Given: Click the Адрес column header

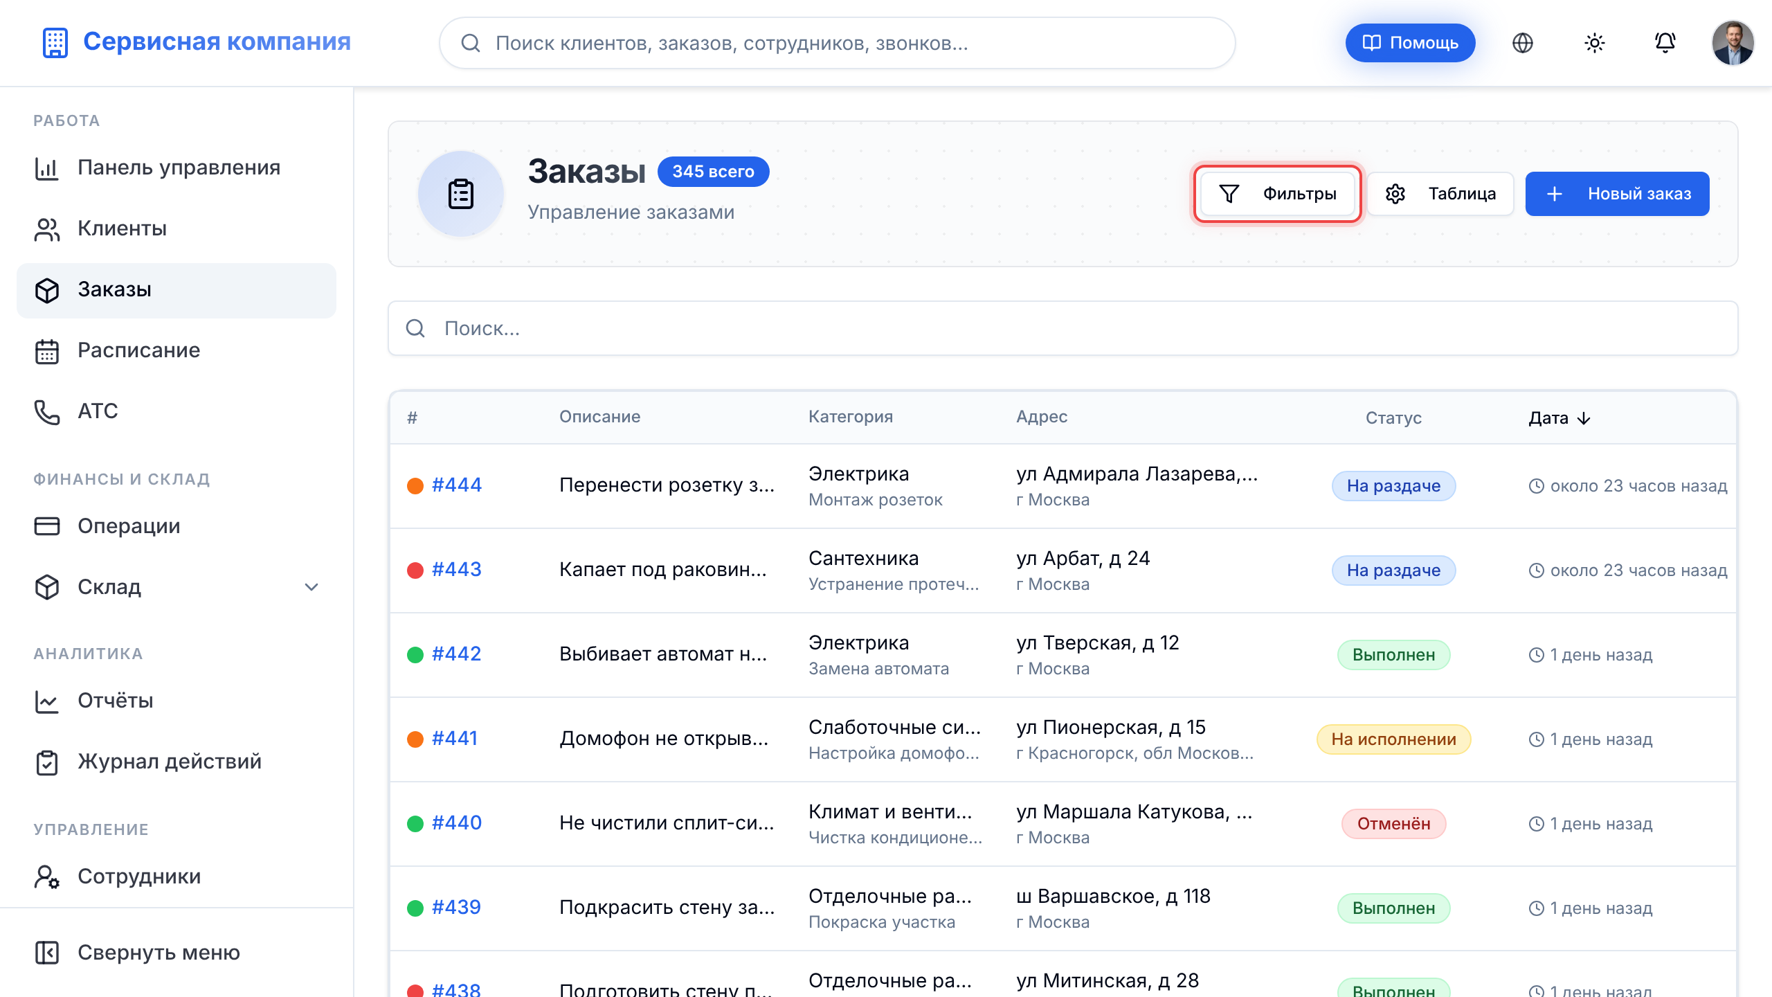Looking at the screenshot, I should coord(1042,417).
